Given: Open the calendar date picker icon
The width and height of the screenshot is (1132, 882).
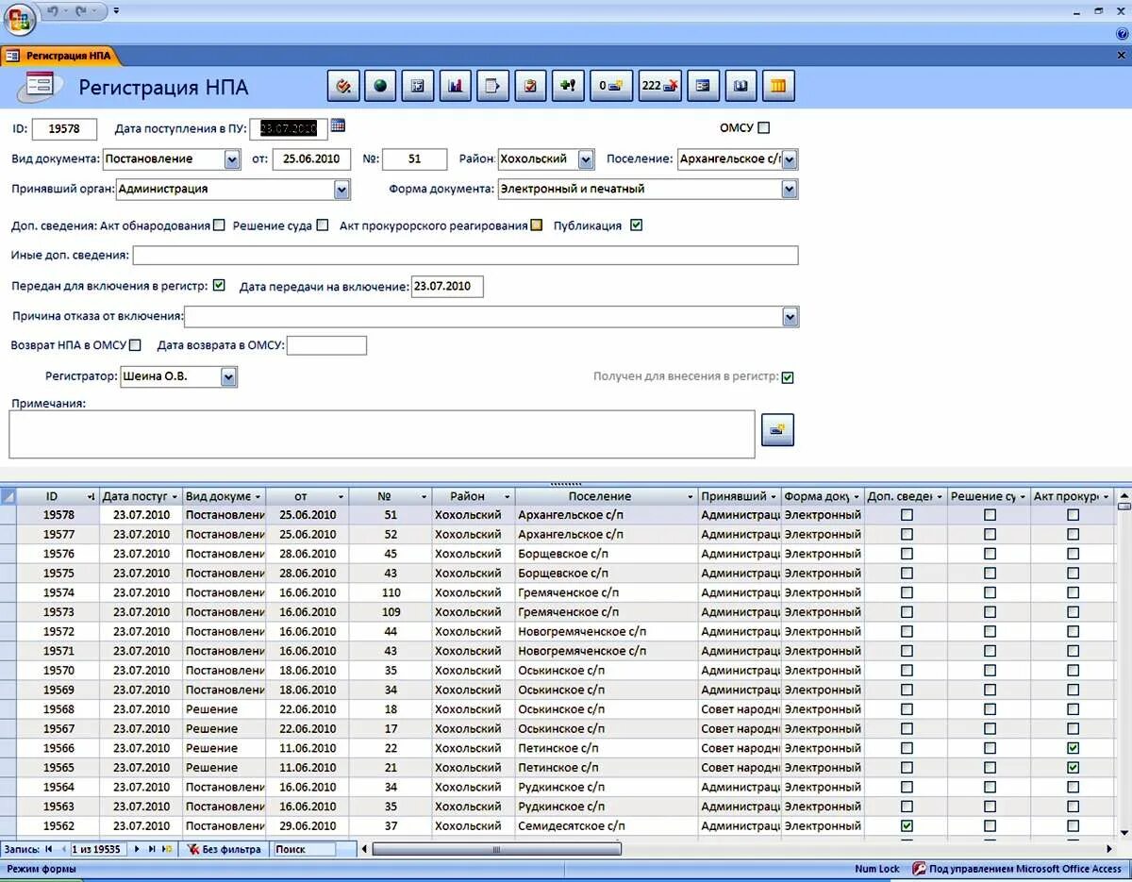Looking at the screenshot, I should (x=338, y=125).
